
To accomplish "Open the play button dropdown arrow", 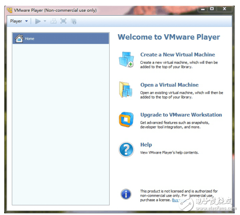I will click(x=45, y=21).
